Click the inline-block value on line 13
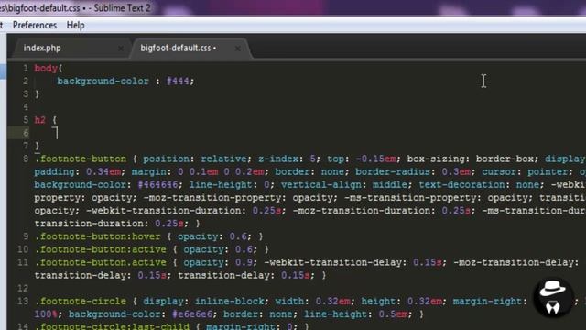The image size is (586, 330). [x=230, y=302]
